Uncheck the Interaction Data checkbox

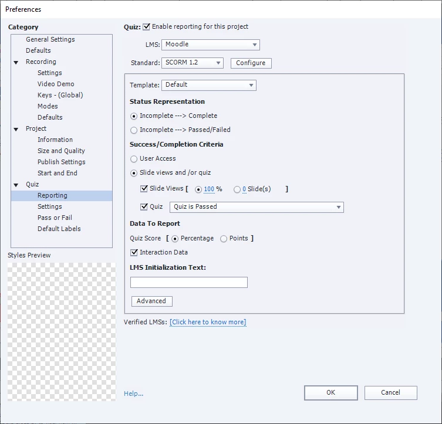(x=134, y=252)
